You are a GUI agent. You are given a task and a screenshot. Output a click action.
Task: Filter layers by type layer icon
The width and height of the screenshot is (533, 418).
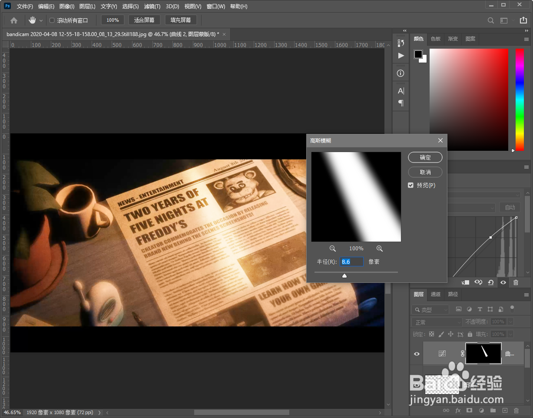pyautogui.click(x=480, y=309)
